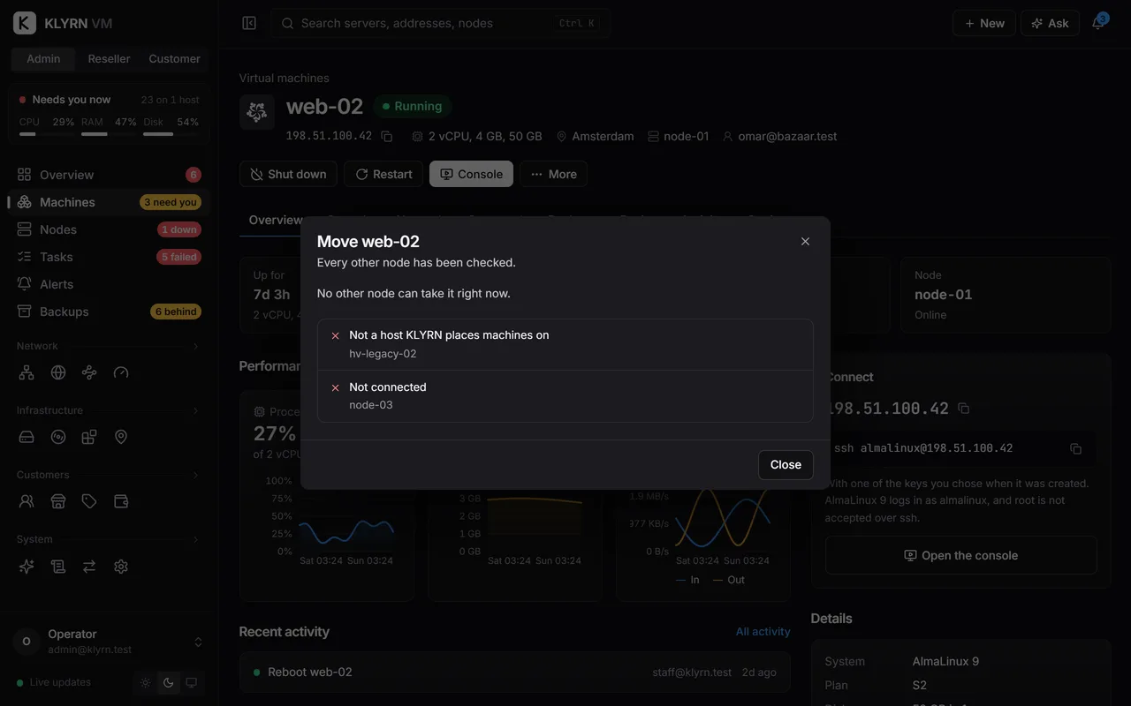
Task: Select the Admin view tab
Action: pyautogui.click(x=43, y=59)
